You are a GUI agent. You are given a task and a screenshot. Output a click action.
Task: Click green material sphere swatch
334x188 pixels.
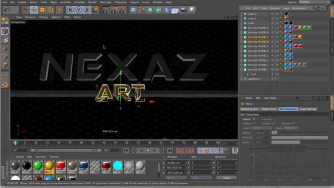coord(38,166)
